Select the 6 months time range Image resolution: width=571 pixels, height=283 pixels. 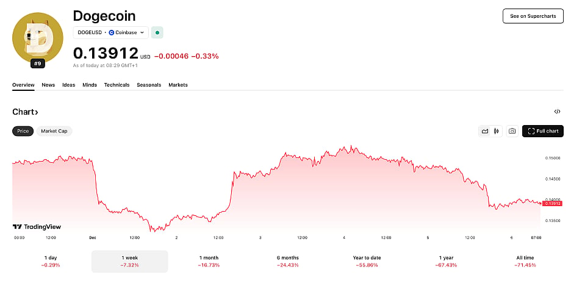[288, 261]
